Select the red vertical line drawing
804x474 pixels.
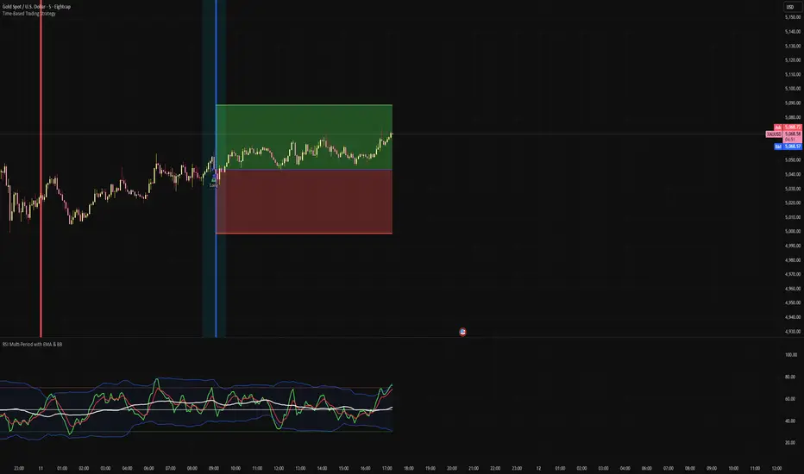41,169
